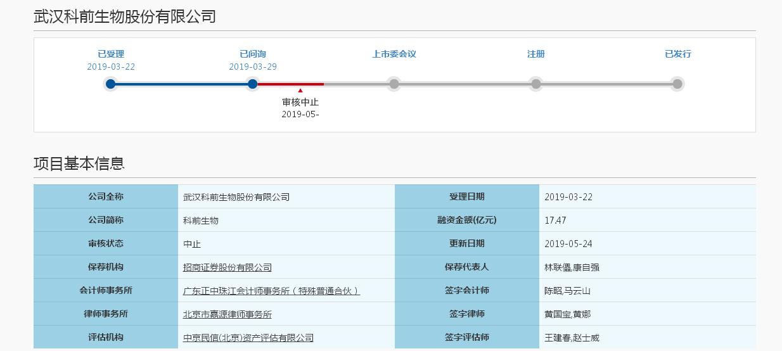The height and width of the screenshot is (351, 782).
Task: Click the red 审核中止 triangle marker
Action: pyautogui.click(x=300, y=91)
